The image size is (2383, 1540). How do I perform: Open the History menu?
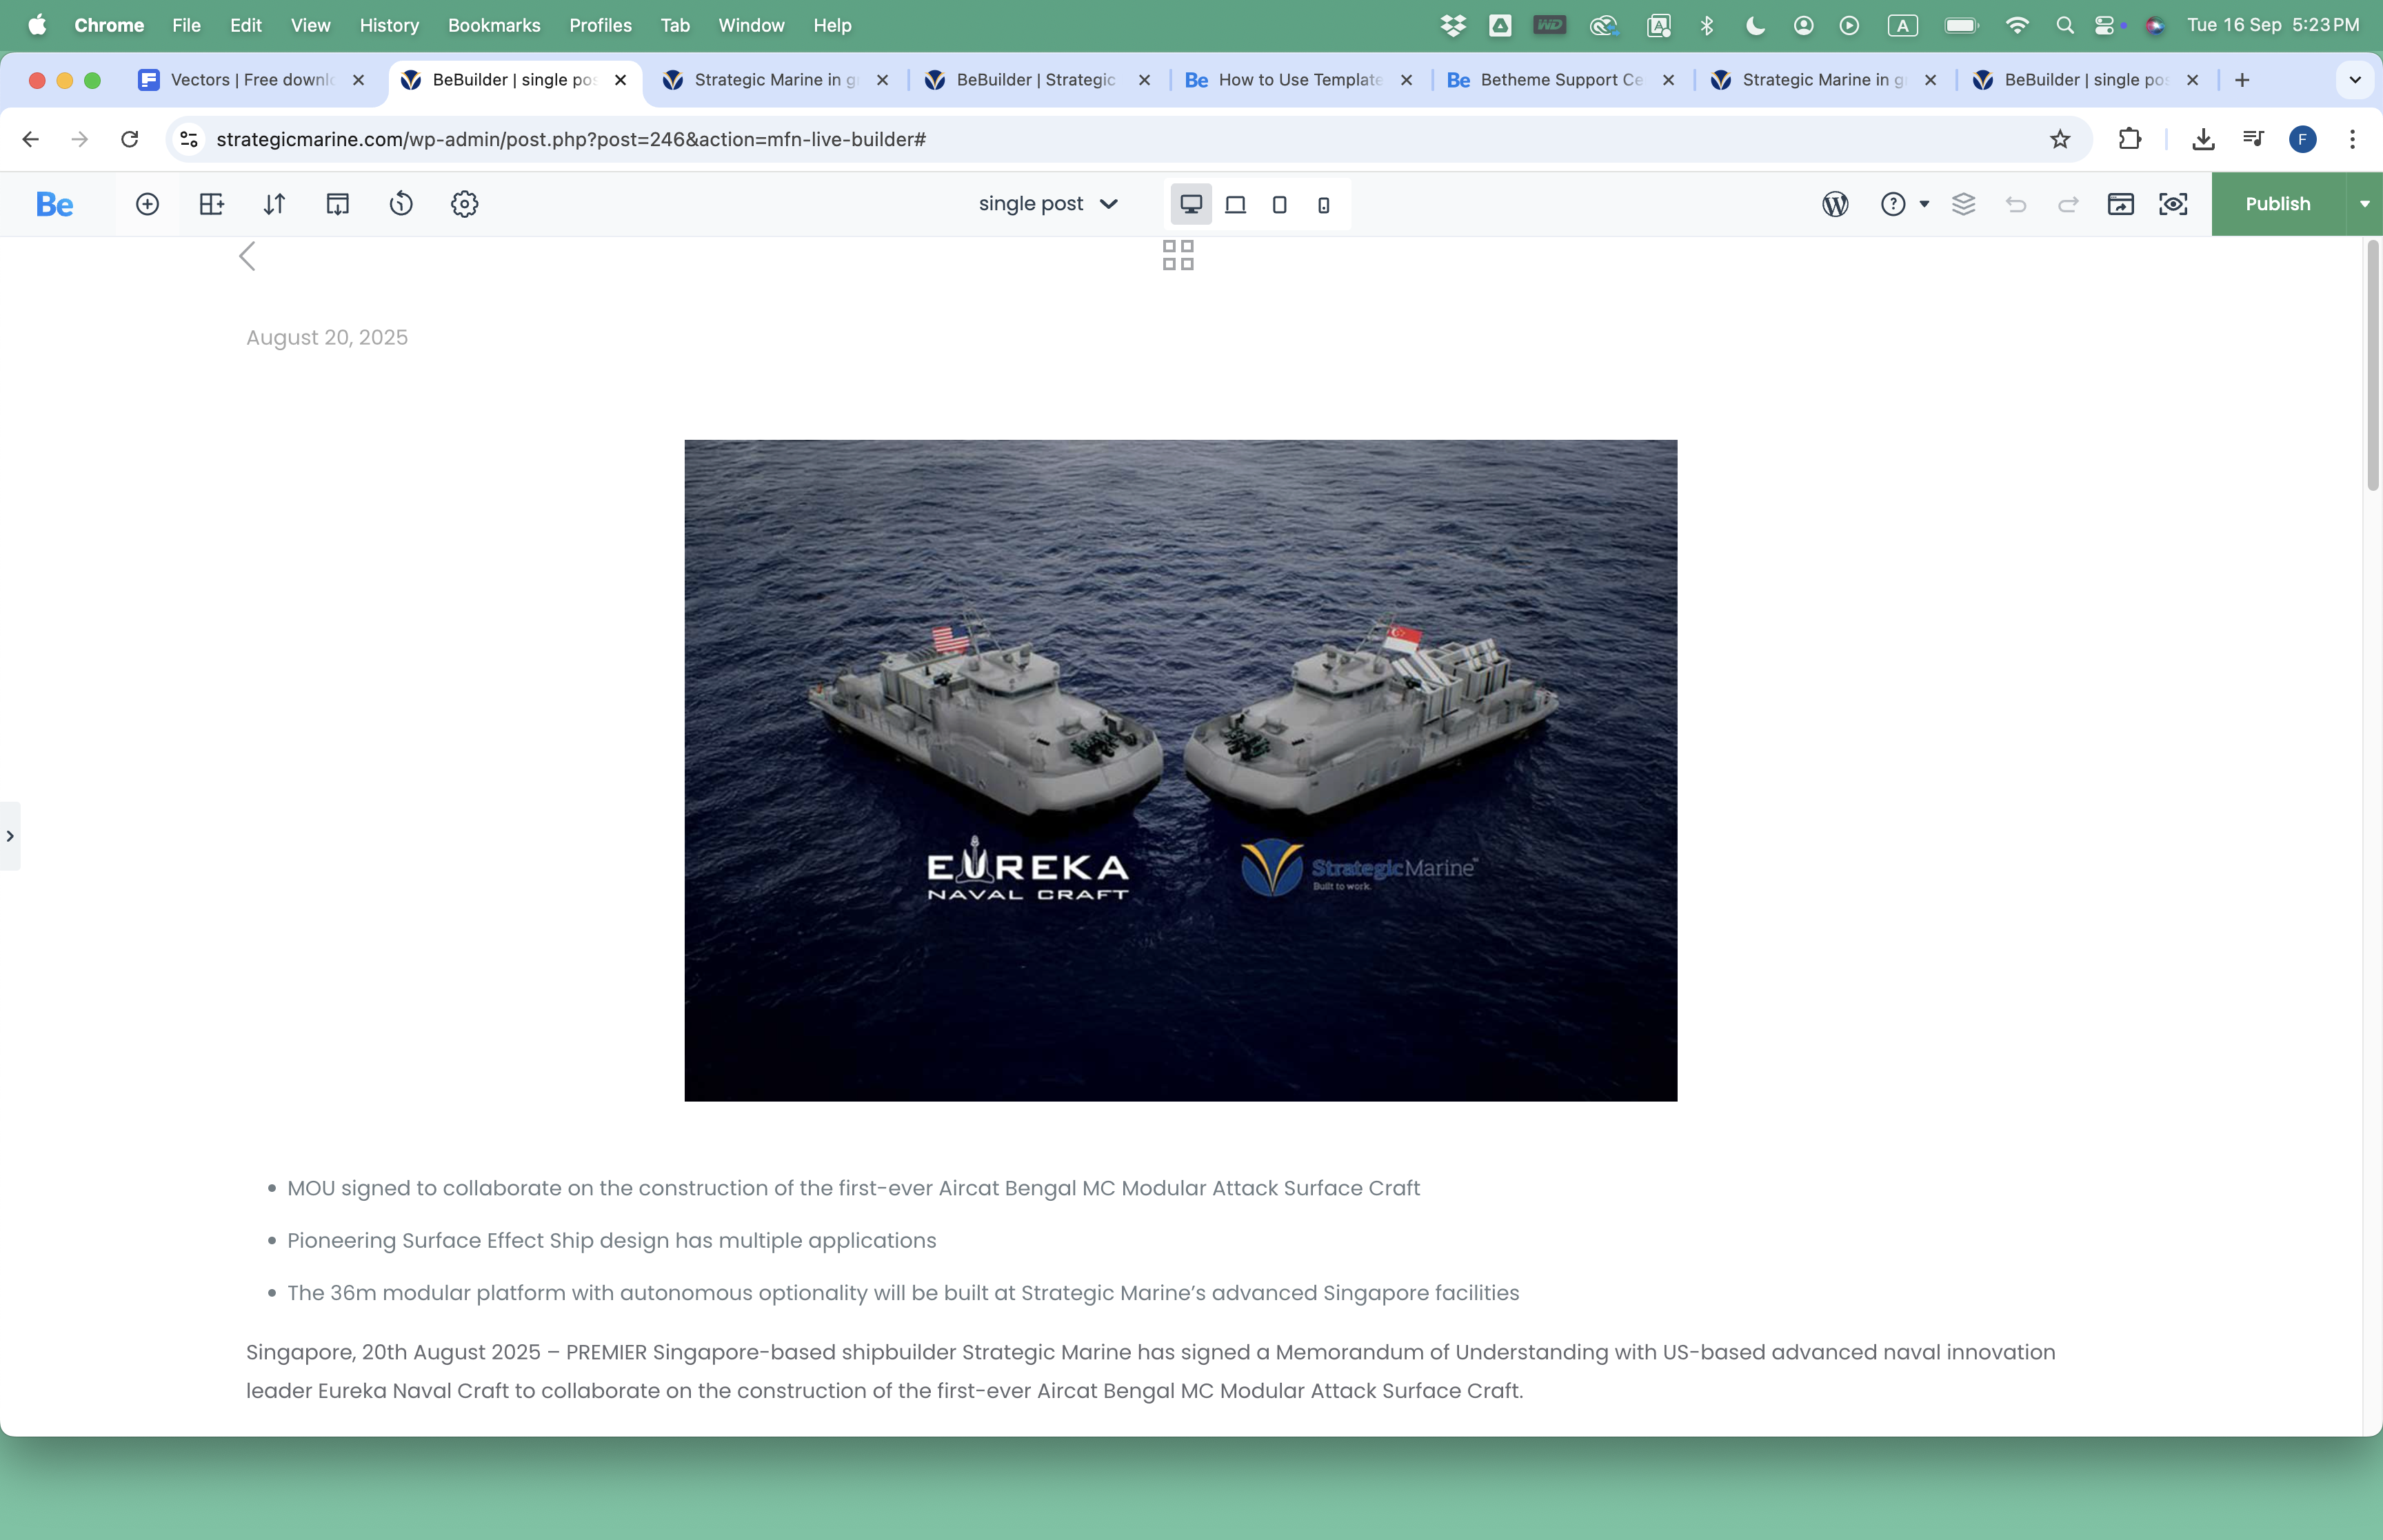[389, 25]
